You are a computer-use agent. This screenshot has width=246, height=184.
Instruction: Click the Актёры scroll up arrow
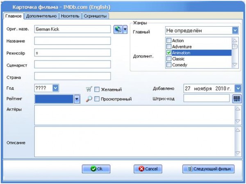point(238,109)
